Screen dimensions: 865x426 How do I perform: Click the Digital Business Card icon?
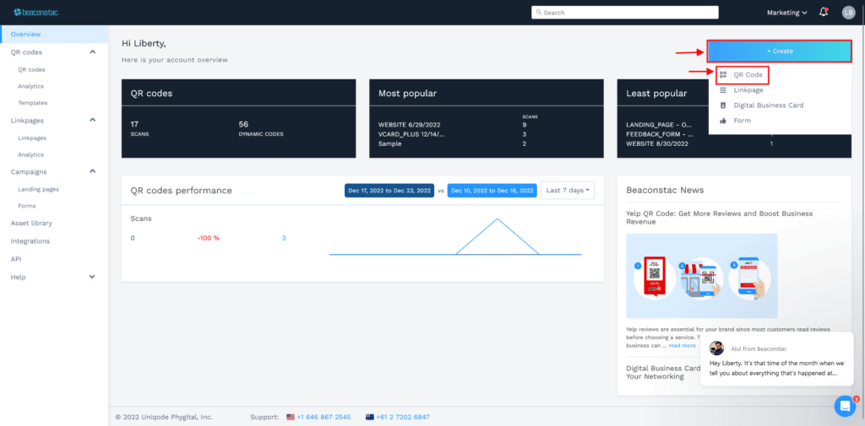pos(723,105)
